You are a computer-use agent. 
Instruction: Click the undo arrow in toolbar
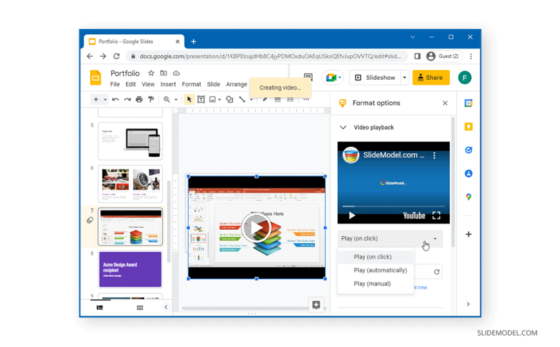click(x=115, y=99)
